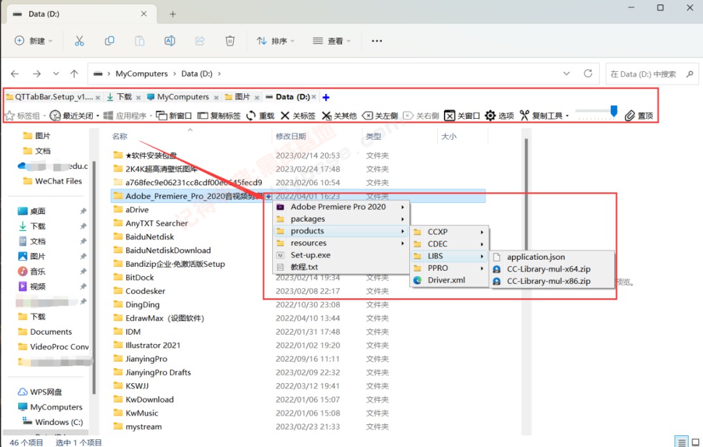Choose Adobe Premiere Pro 2020 menu entry
The height and width of the screenshot is (447, 703).
tap(341, 207)
